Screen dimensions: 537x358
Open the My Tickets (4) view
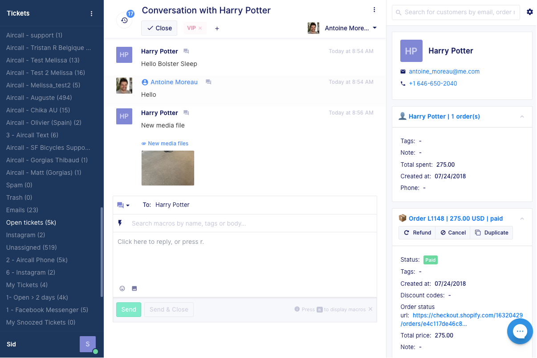click(27, 285)
